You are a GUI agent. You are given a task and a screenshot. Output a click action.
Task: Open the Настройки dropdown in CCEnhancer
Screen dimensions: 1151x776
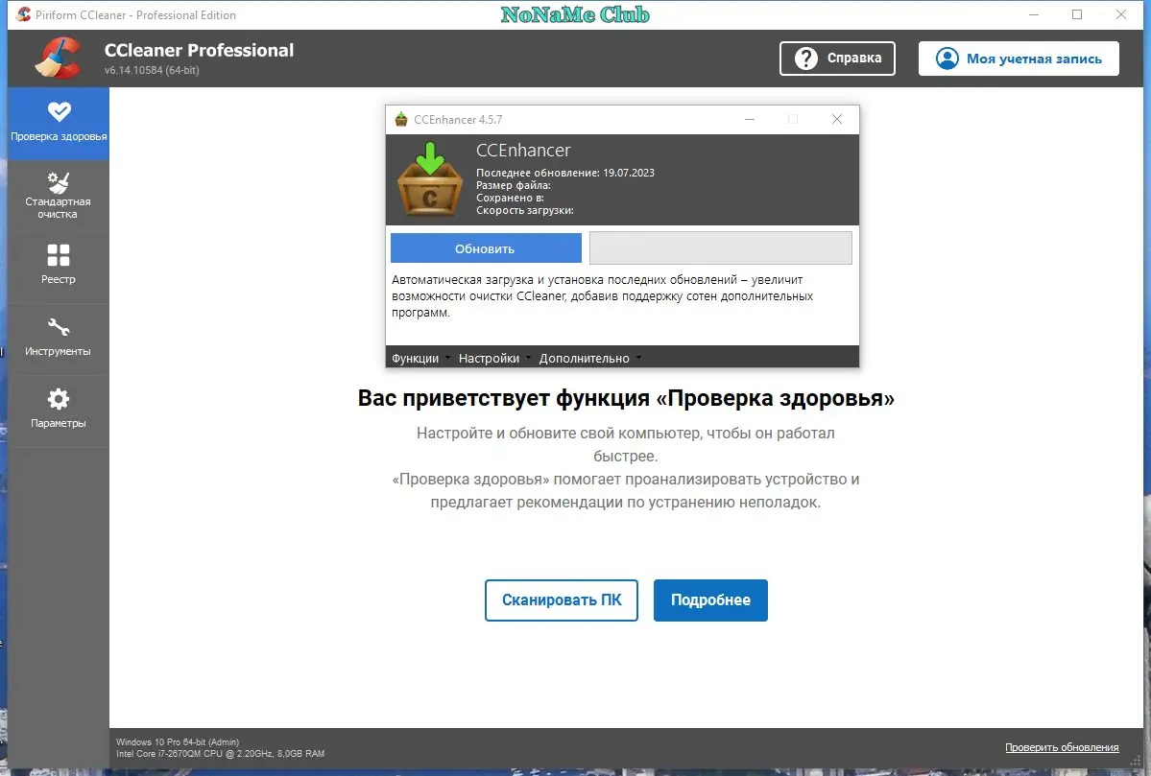[x=489, y=358]
